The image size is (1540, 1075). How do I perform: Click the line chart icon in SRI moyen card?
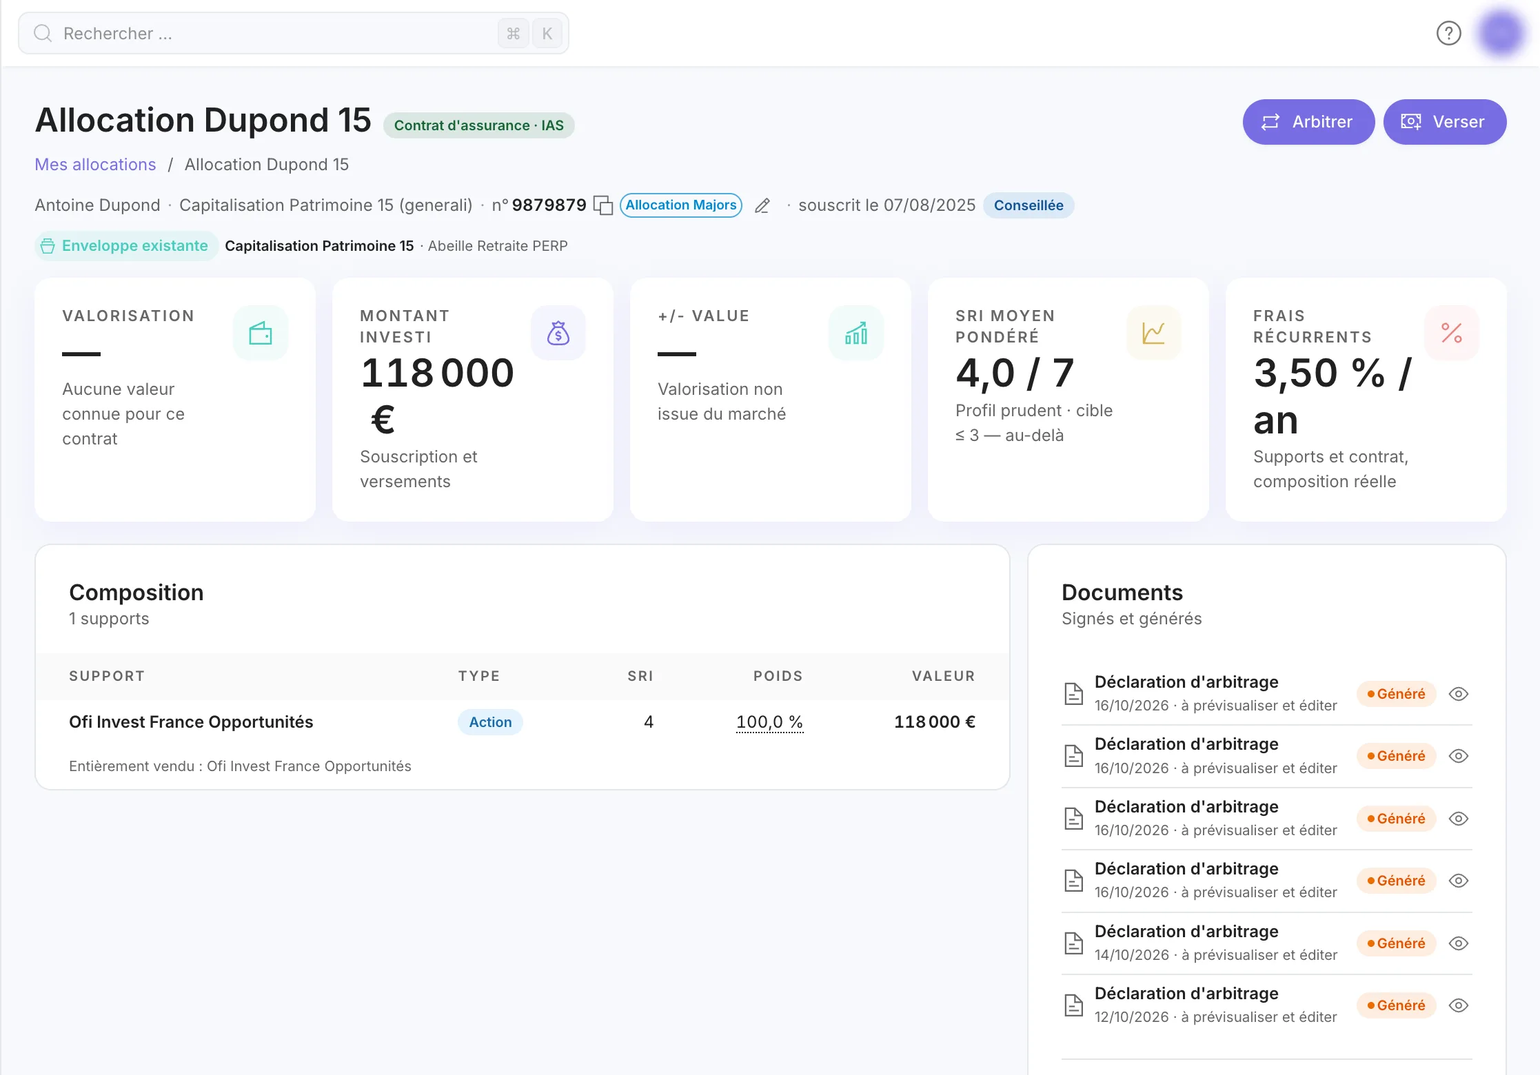[1154, 333]
